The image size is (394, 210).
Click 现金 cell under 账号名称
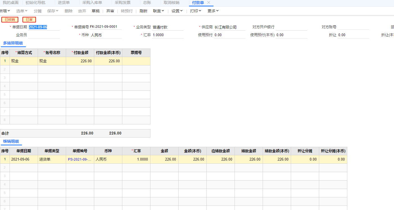point(52,61)
